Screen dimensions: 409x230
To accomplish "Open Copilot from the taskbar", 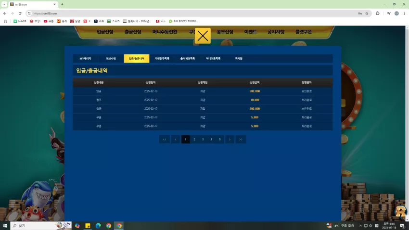I will pos(77,226).
